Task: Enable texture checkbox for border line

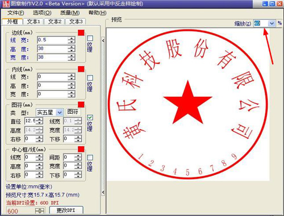Action: [x=90, y=38]
